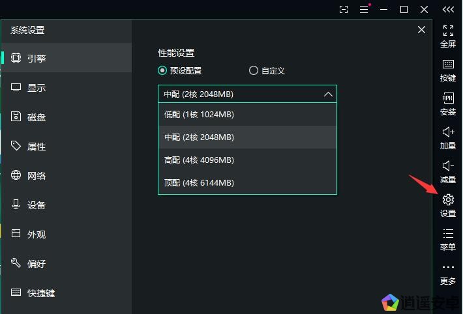Switch to the 显示 display tab
The image size is (463, 314).
37,88
